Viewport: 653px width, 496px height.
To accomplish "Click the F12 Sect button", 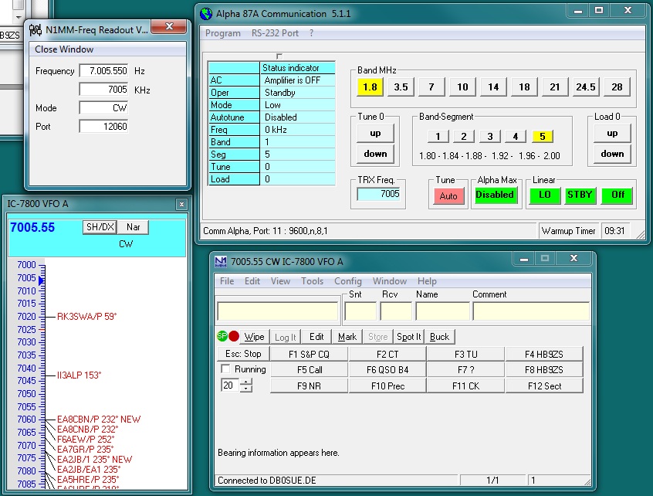I will [544, 386].
